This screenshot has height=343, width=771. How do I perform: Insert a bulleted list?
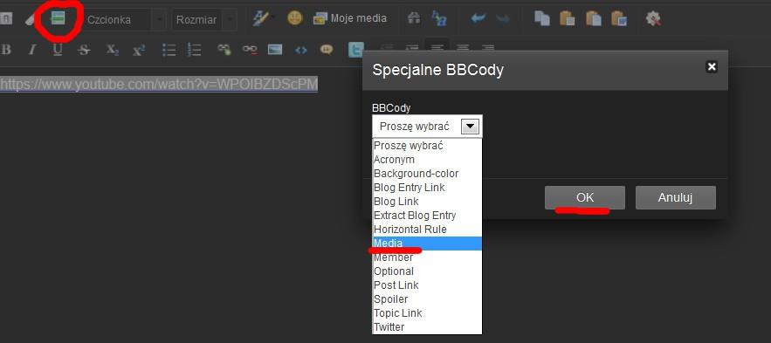(x=169, y=50)
